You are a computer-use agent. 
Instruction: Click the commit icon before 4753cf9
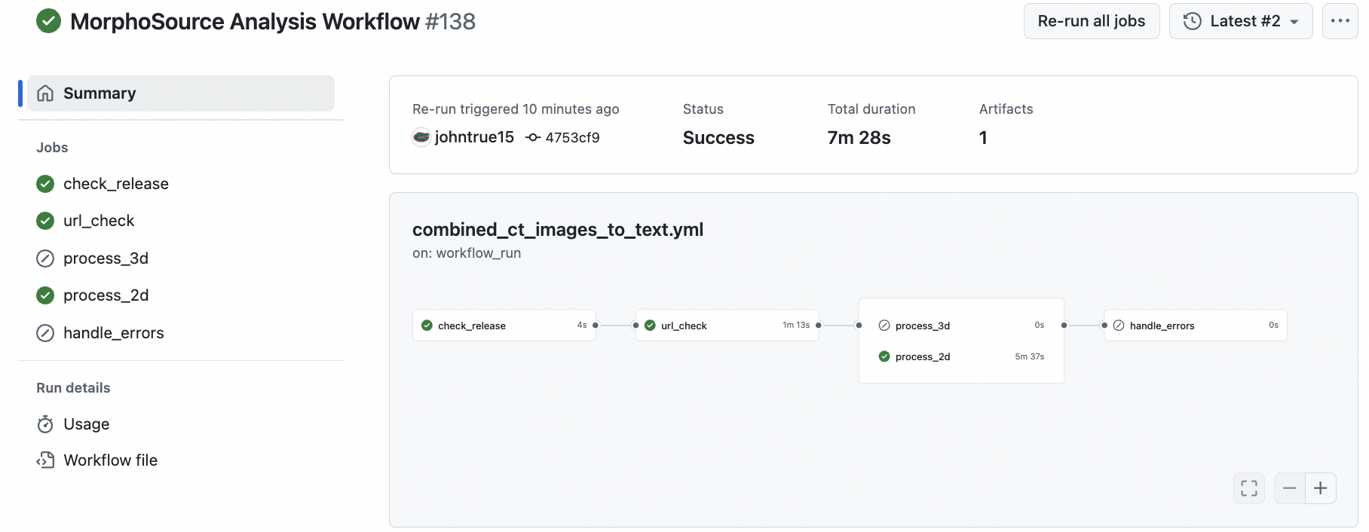coord(532,137)
